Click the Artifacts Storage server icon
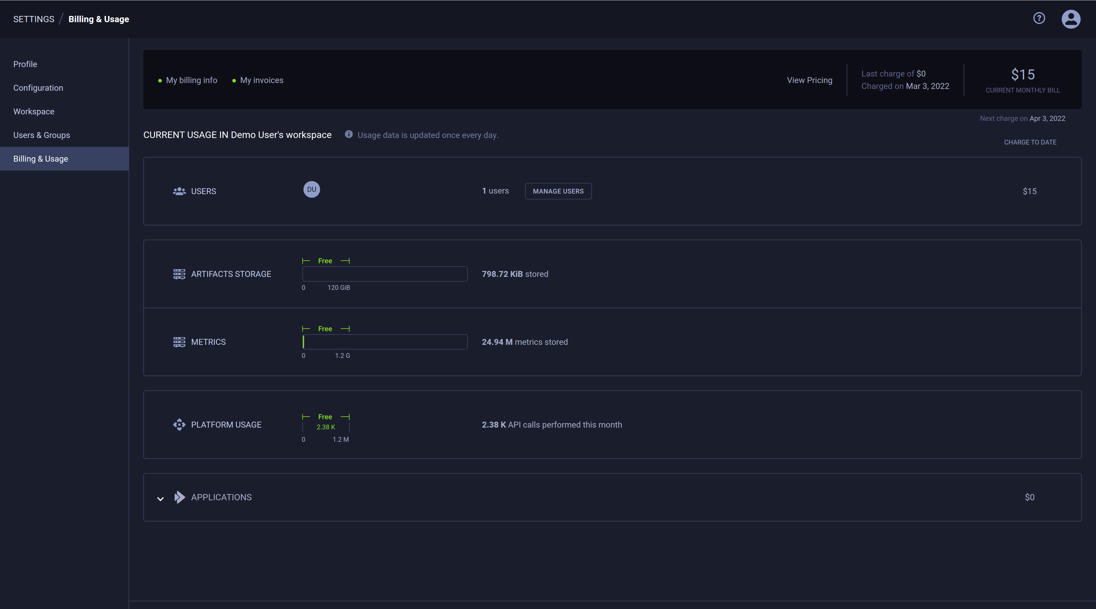Image resolution: width=1096 pixels, height=609 pixels. tap(179, 274)
